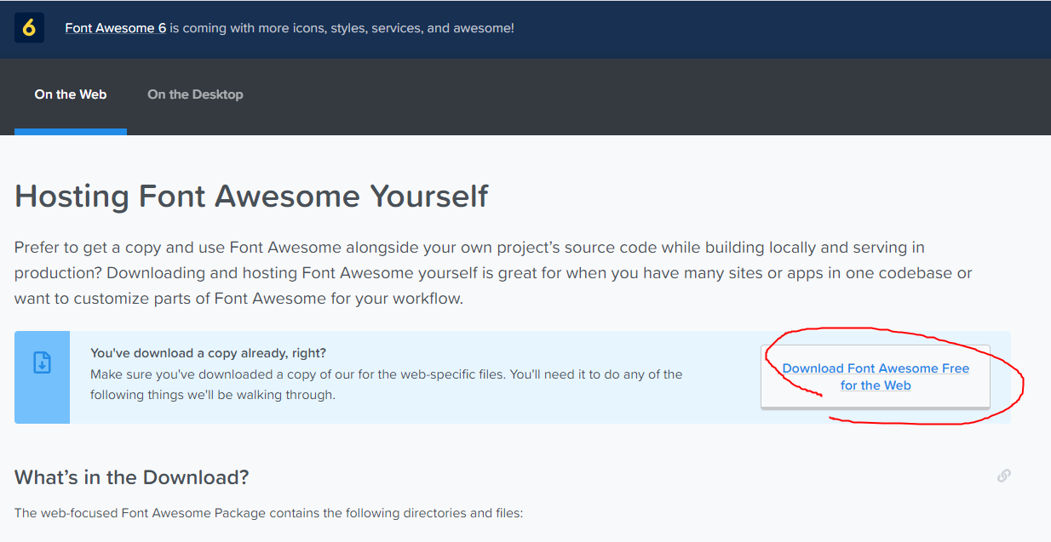Image resolution: width=1051 pixels, height=542 pixels.
Task: Click the What's in the Download? heading
Action: (x=132, y=477)
